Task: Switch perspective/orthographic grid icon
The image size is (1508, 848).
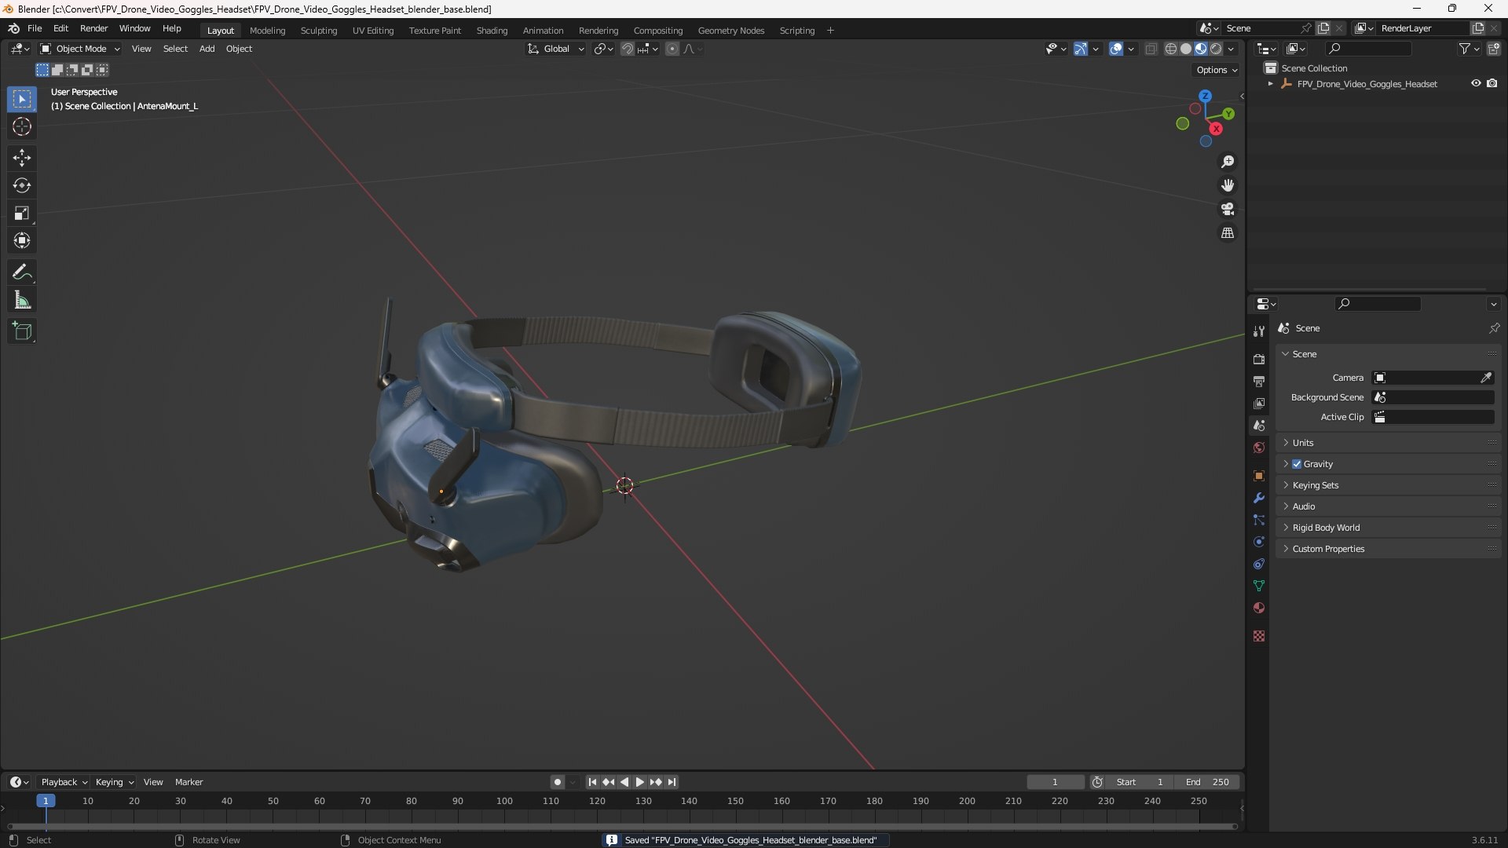Action: point(1228,233)
